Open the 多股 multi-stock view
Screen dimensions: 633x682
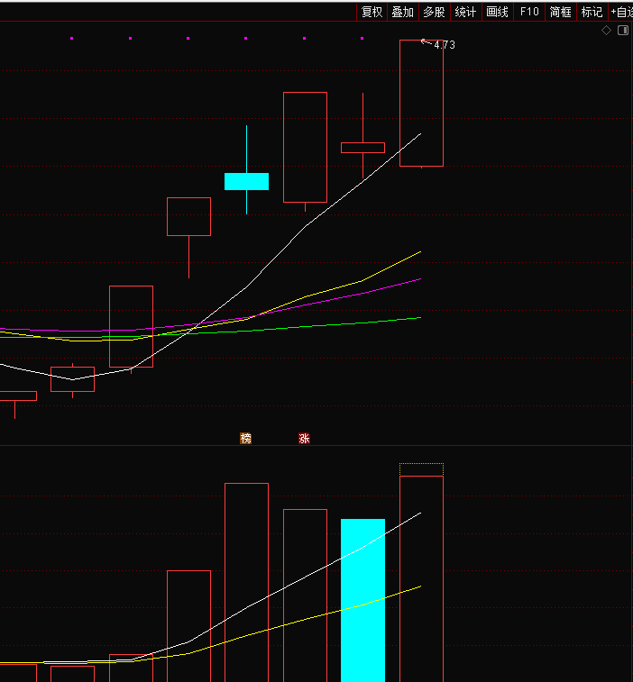pyautogui.click(x=434, y=12)
